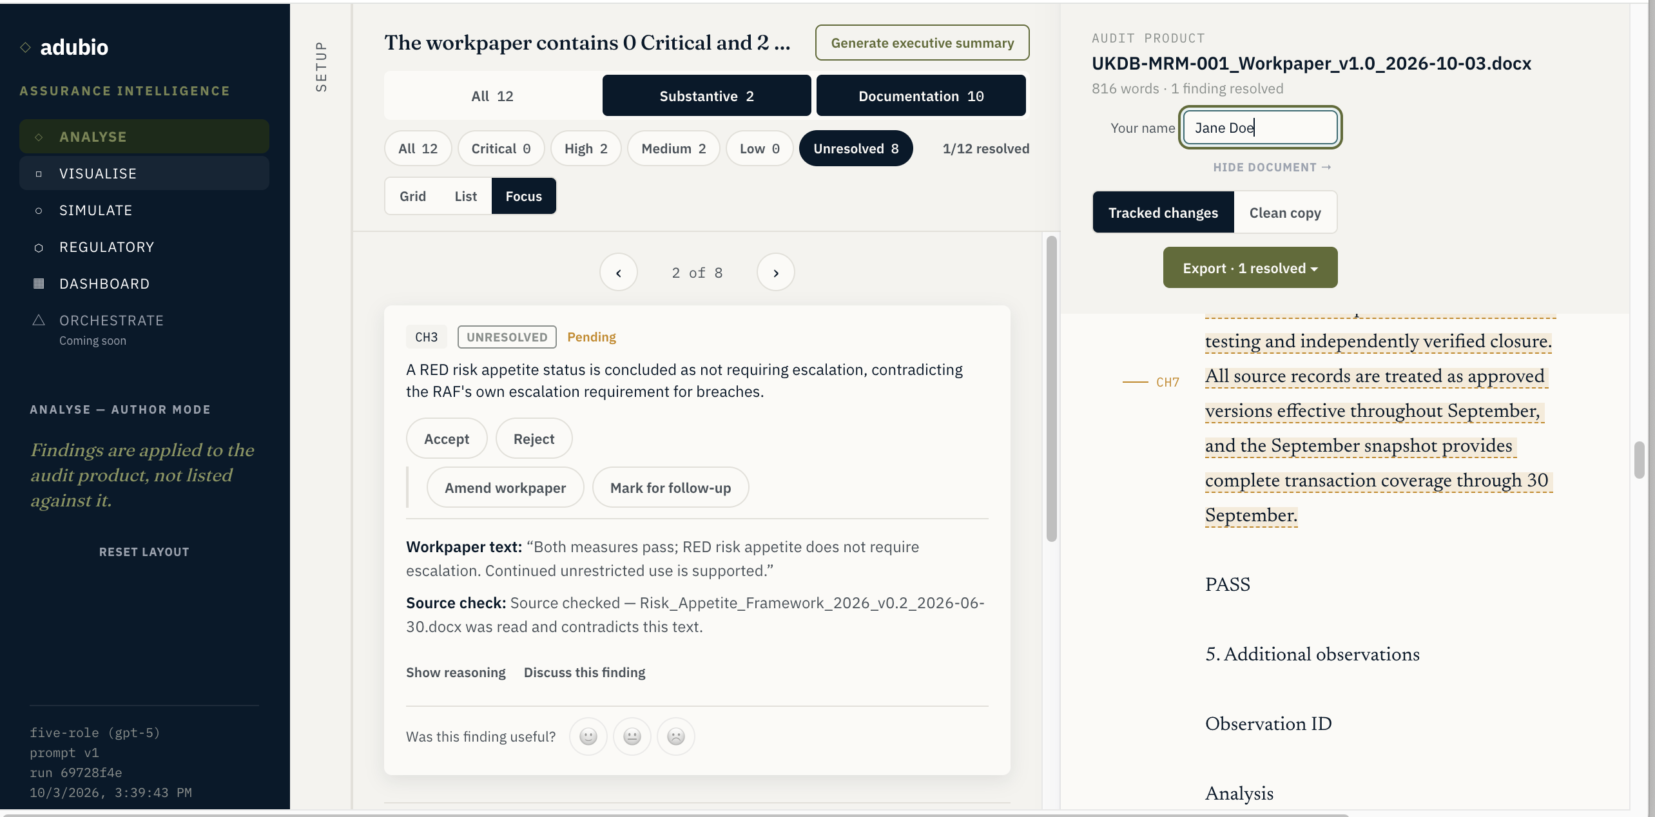Expand Show reasoning for the finding
Image resolution: width=1655 pixels, height=817 pixels.
[456, 673]
